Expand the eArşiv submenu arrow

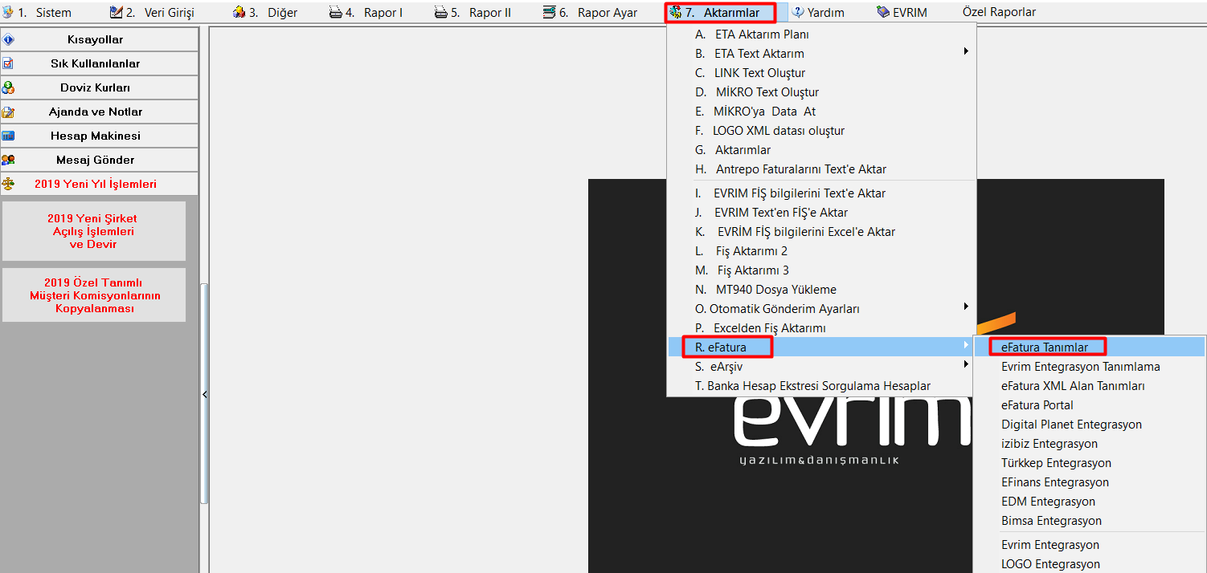[966, 365]
